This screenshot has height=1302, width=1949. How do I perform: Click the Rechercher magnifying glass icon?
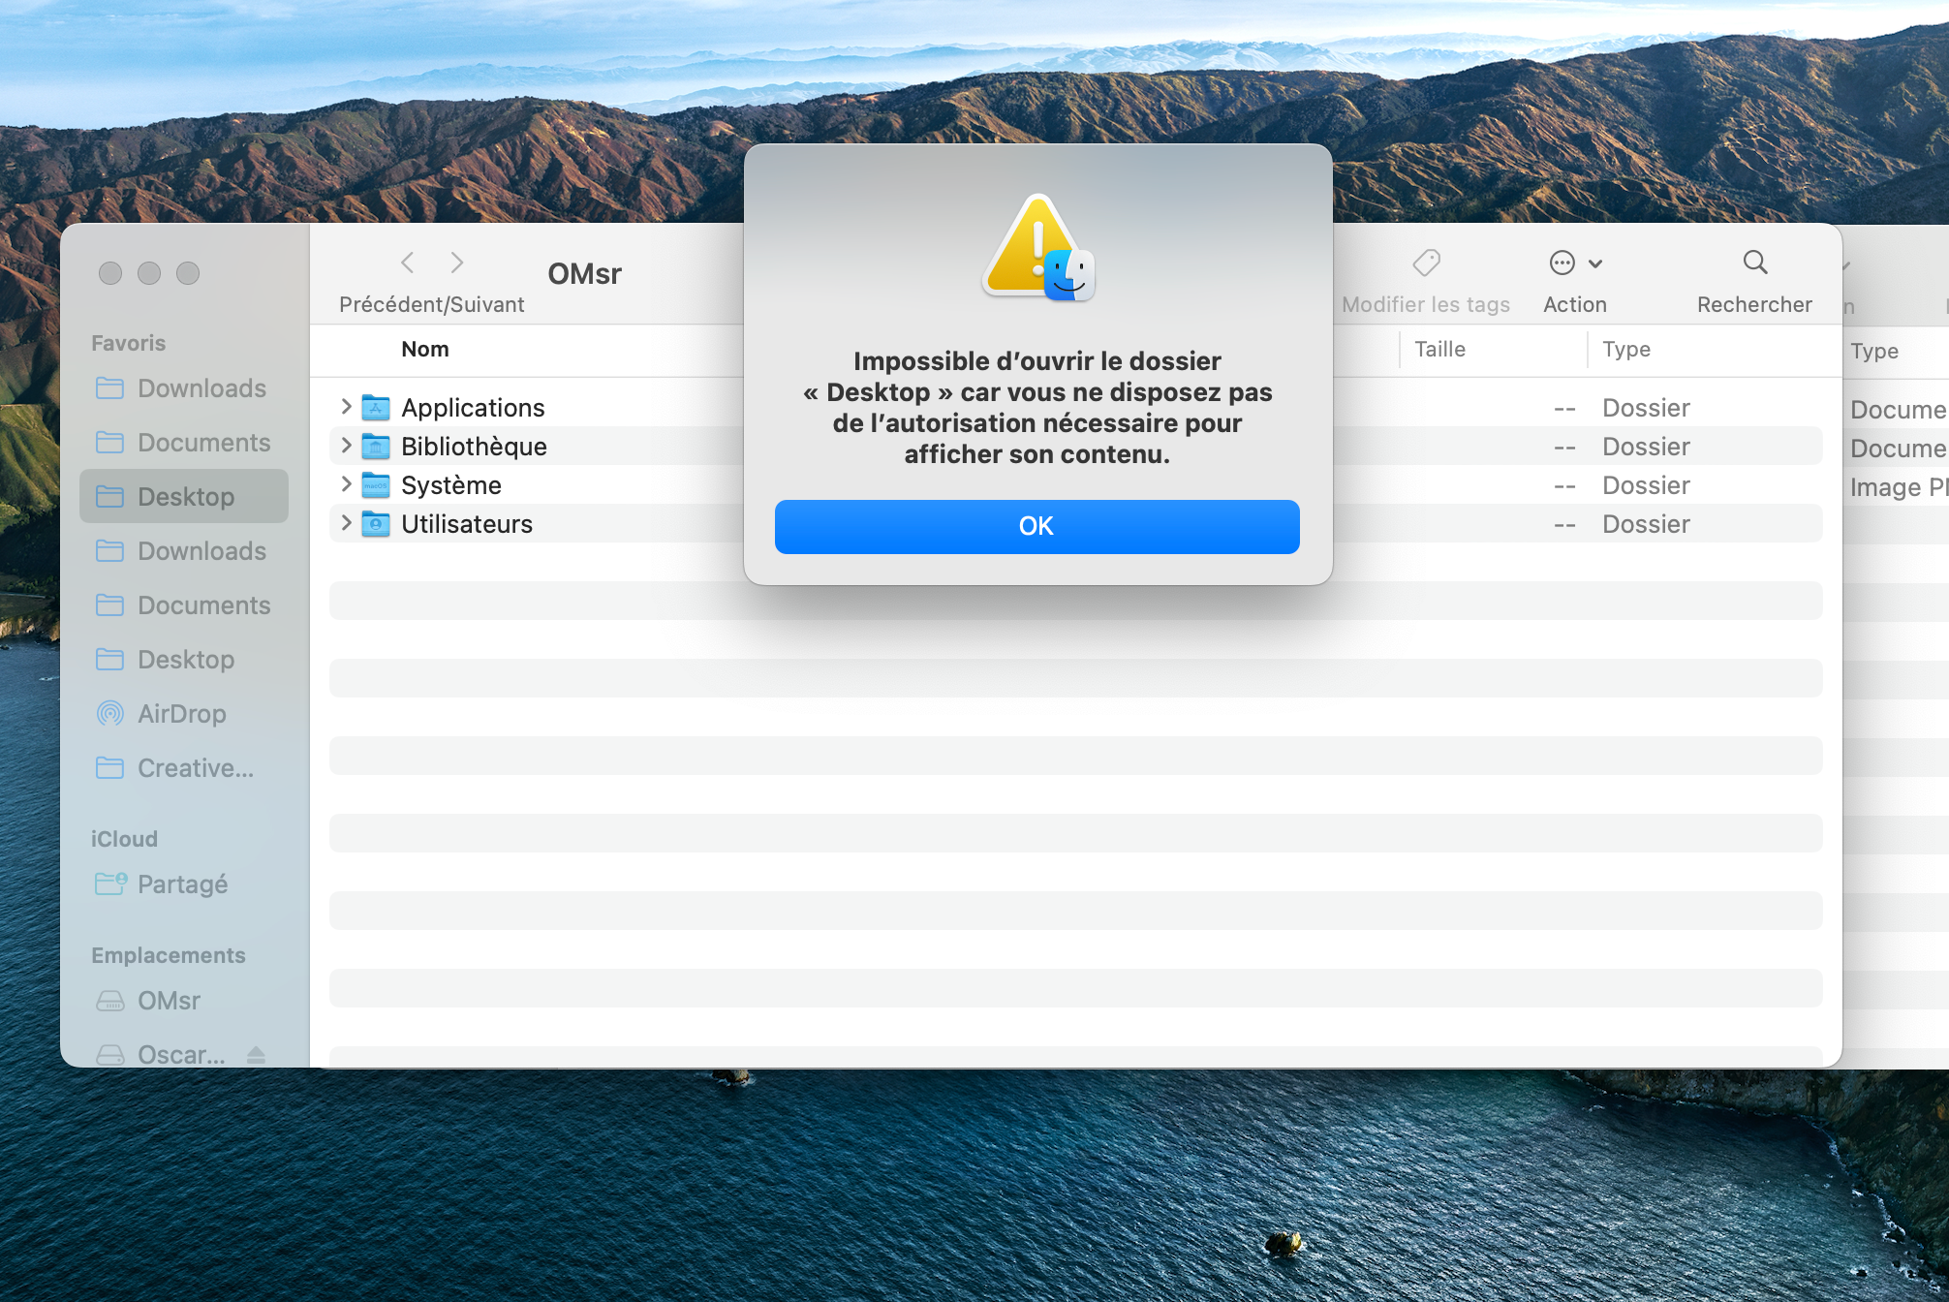[x=1754, y=263]
